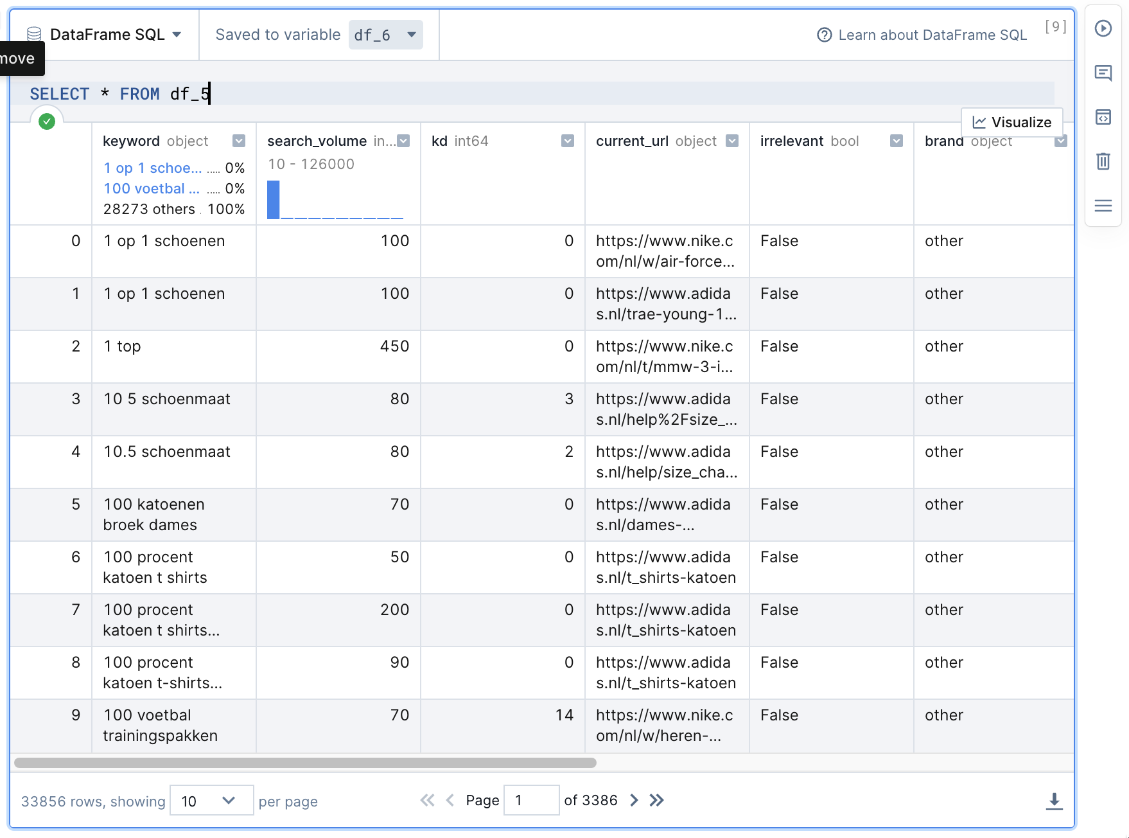The width and height of the screenshot is (1129, 838).
Task: Open the keyword column menu
Action: click(x=238, y=141)
